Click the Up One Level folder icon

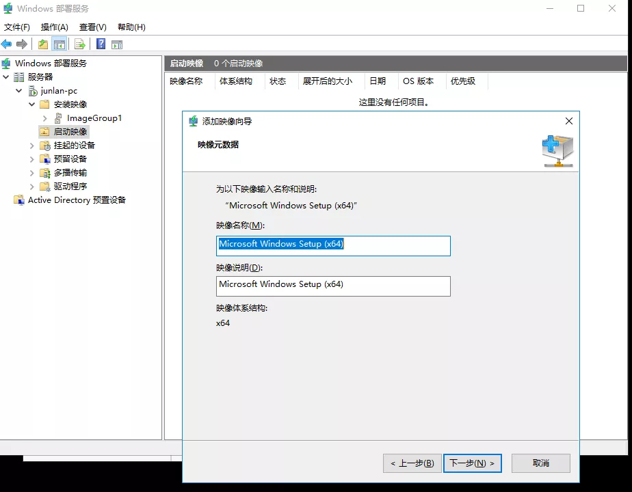(43, 44)
